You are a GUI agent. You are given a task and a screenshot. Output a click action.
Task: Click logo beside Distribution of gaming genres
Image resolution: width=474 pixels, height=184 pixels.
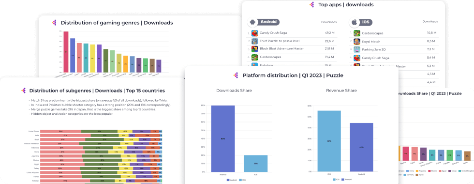coord(54,23)
